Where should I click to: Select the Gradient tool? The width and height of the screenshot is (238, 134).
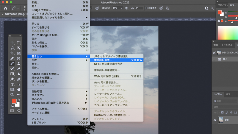[x=12, y=74]
